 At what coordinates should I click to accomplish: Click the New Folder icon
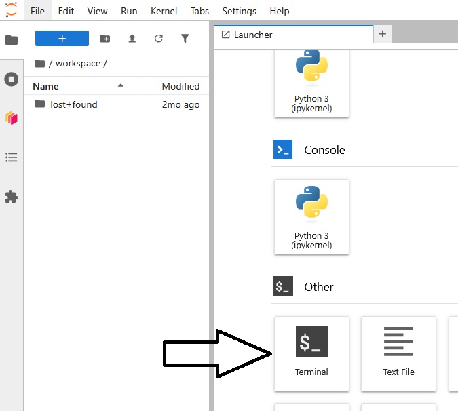tap(104, 39)
